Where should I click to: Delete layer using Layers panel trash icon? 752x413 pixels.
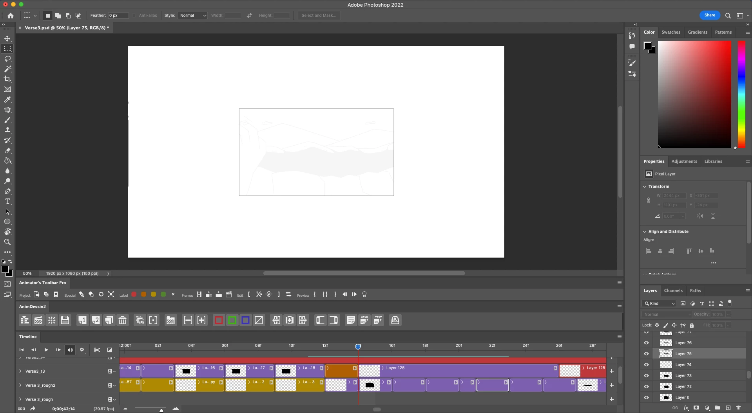click(739, 408)
